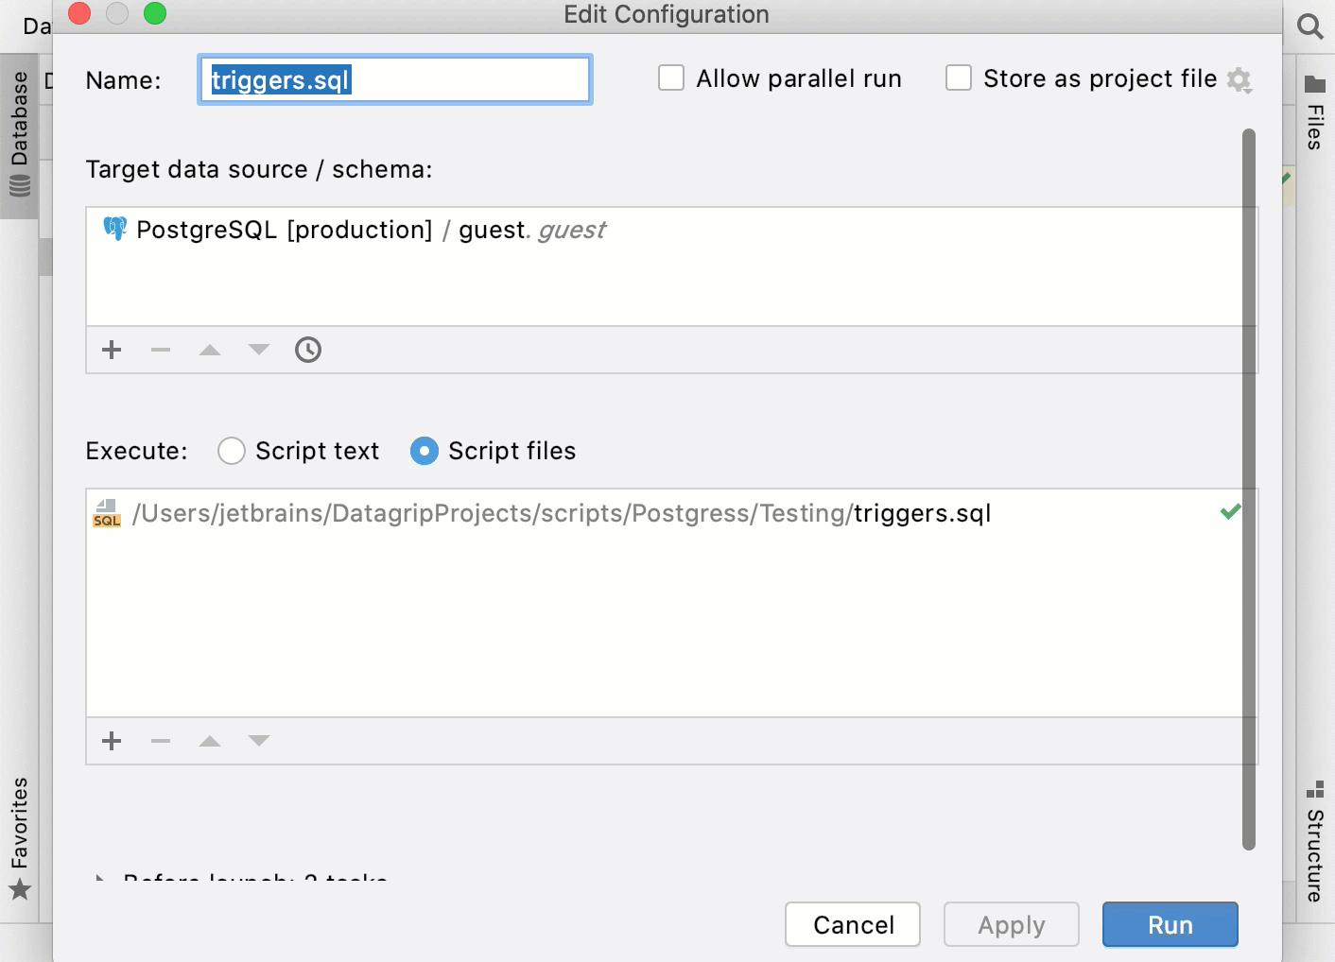Select the PostgreSQL [production] data source icon

pyautogui.click(x=113, y=229)
